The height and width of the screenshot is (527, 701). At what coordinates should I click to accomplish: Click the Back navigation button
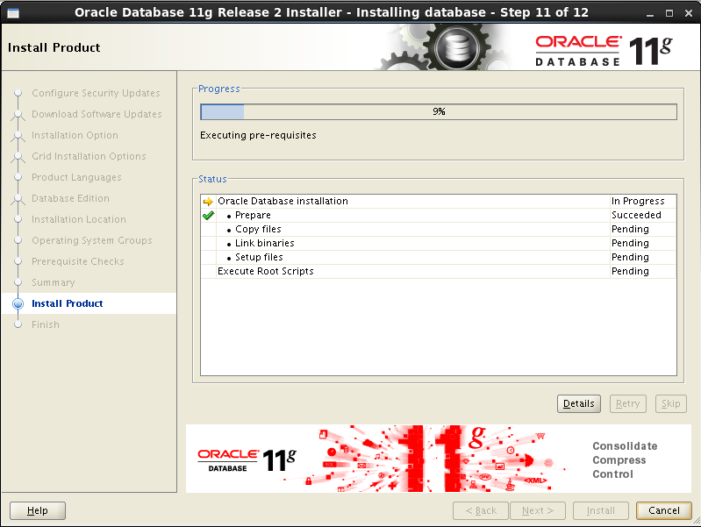pos(481,510)
